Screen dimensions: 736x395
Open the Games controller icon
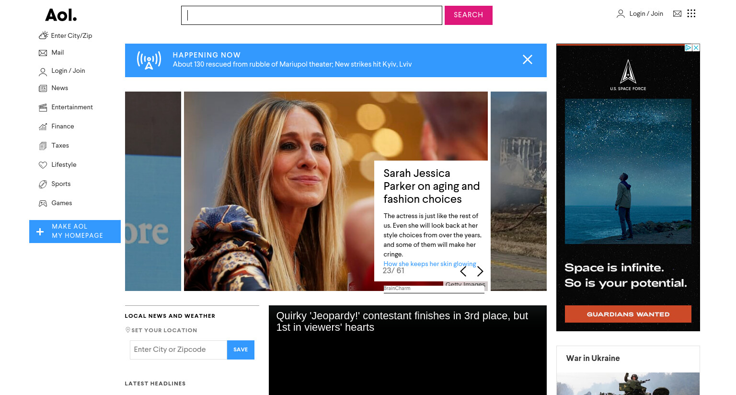click(43, 203)
